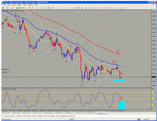Screen dimensions: 157x121
Task: Select the Crosshair tool
Action: pos(58,8)
